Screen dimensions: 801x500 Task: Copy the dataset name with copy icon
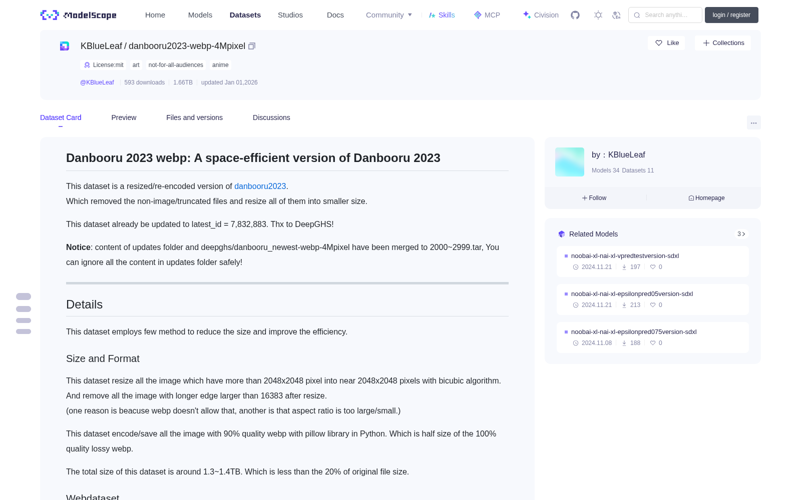point(252,46)
